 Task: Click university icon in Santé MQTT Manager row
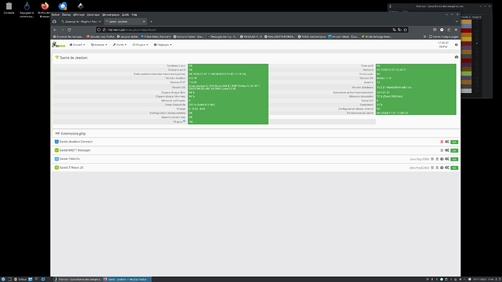tap(442, 150)
